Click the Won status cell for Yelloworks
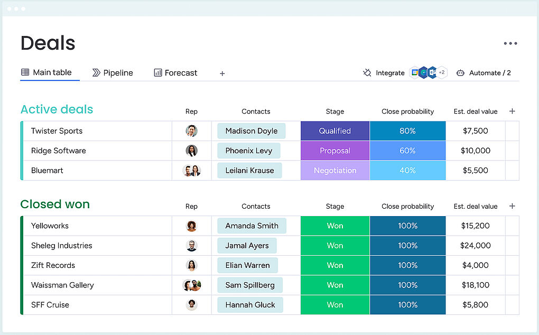This screenshot has height=335, width=539. pyautogui.click(x=334, y=226)
